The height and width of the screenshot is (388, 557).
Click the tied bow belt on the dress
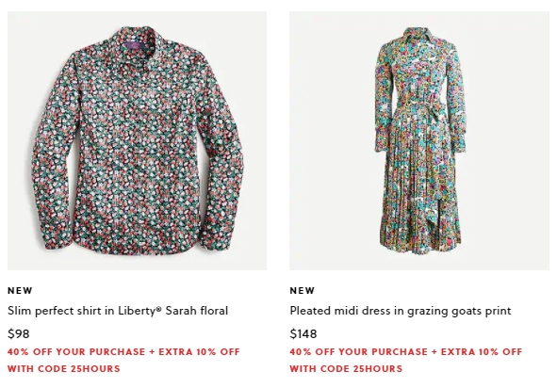(x=437, y=110)
